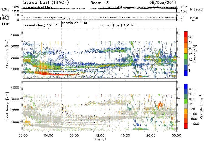The image size is (204, 141).
Task: Click the '20:00' time axis tick label
Action: tap(151, 136)
